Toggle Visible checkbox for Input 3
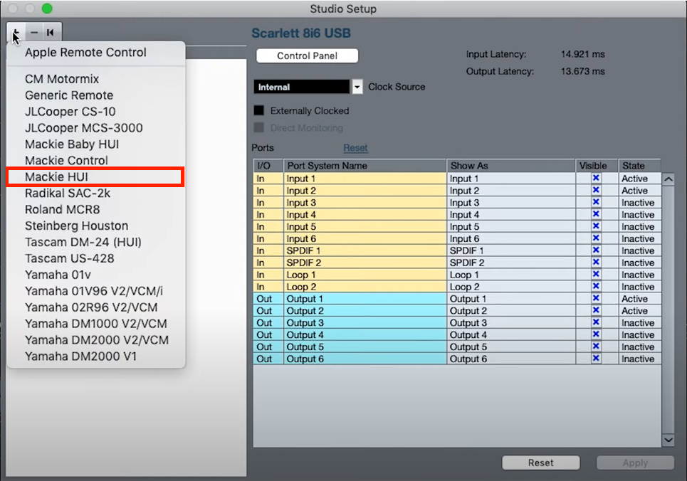This screenshot has height=481, width=687. click(596, 202)
